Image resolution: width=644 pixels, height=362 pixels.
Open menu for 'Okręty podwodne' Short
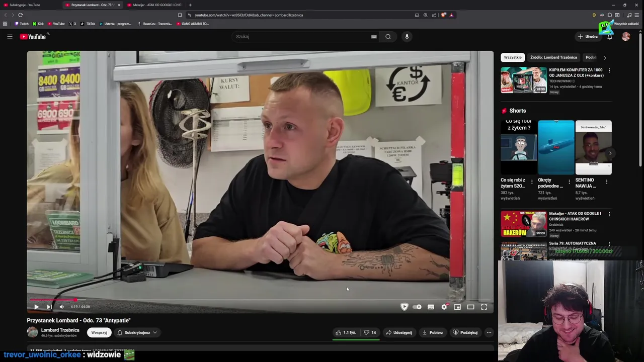pyautogui.click(x=569, y=182)
